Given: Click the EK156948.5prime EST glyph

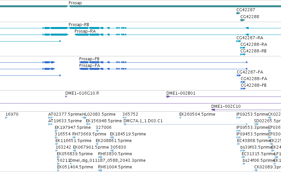Looking at the screenshot, I should (x=88, y=124).
